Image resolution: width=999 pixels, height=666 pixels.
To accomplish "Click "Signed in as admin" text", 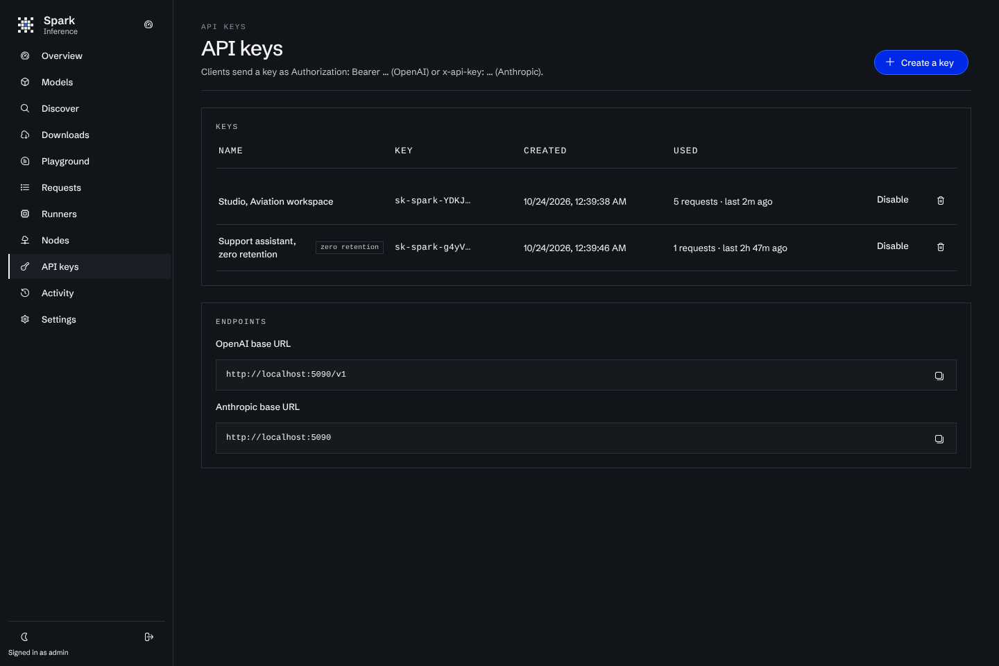I will (x=38, y=652).
